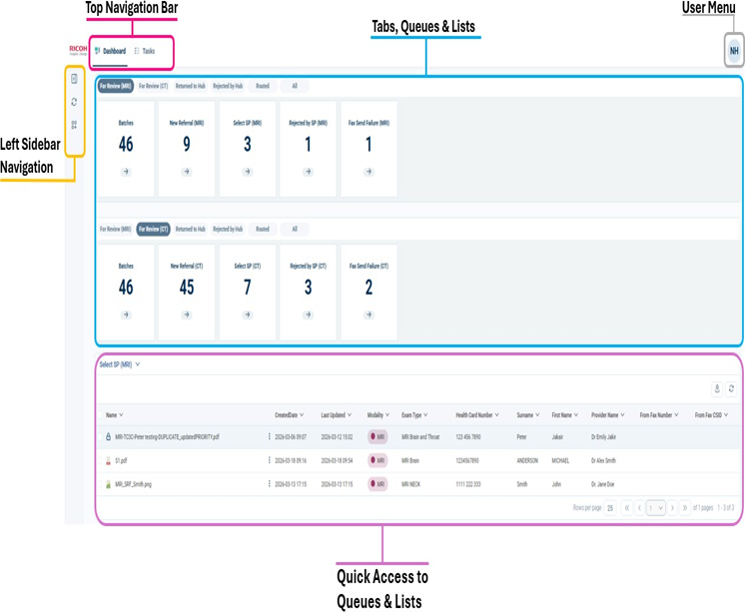Screen dimensions: 745x612
Task: Select All tab above MRI cards
Action: 295,86
